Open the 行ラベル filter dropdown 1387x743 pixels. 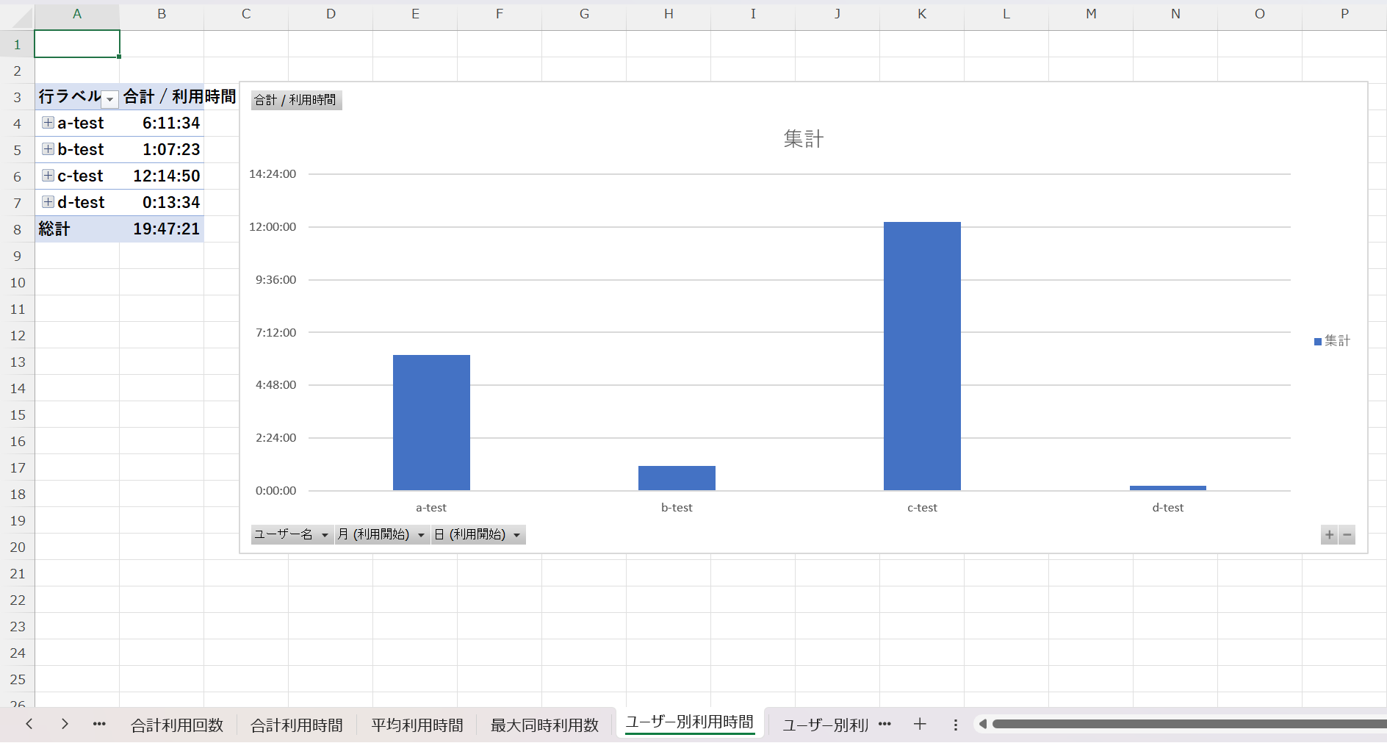coord(110,98)
